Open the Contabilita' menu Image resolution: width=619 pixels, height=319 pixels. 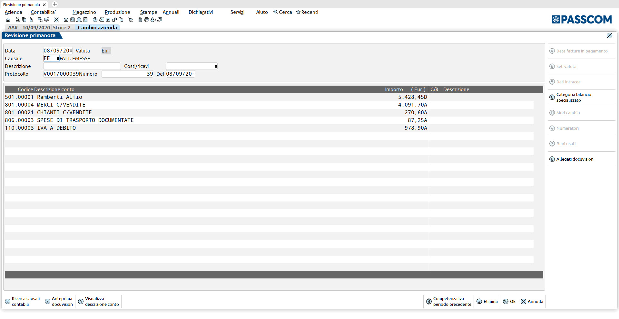coord(43,12)
